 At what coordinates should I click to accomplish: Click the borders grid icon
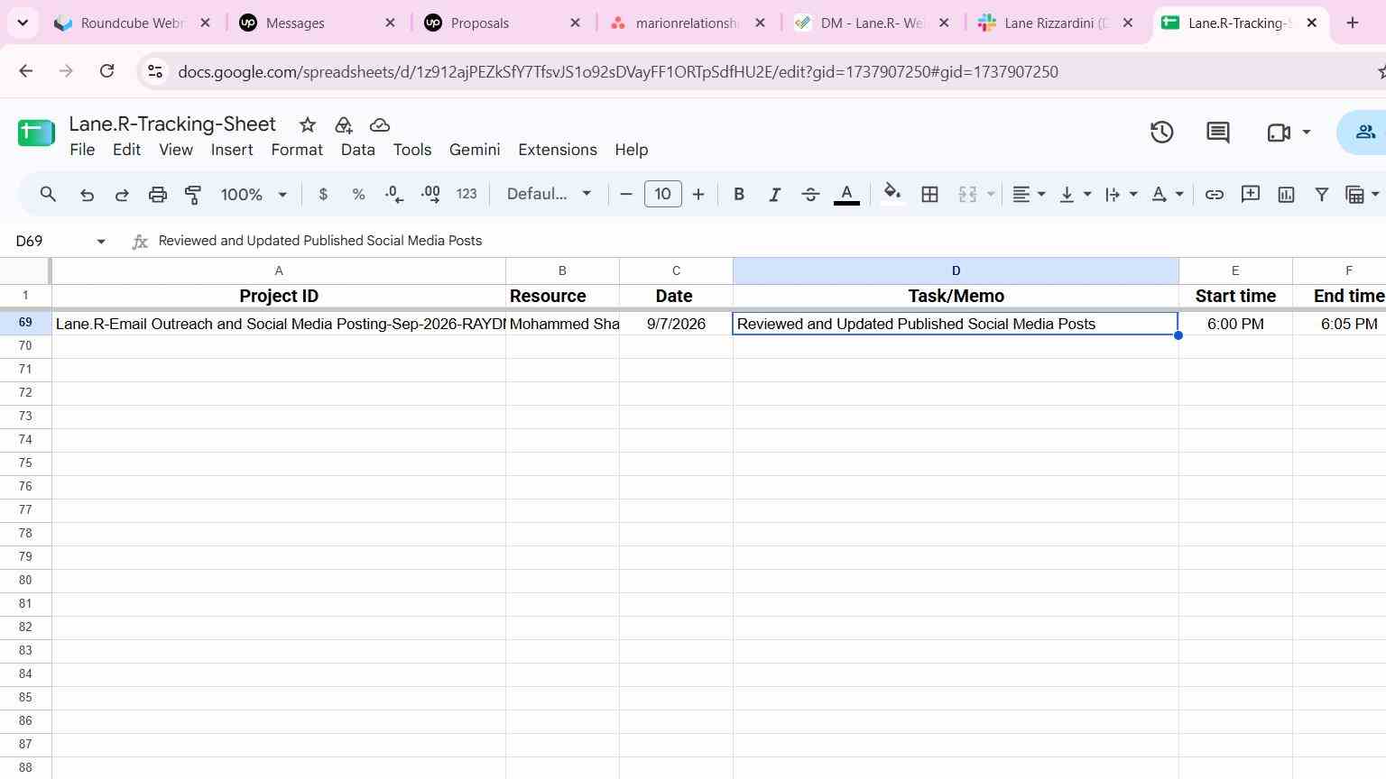(929, 195)
